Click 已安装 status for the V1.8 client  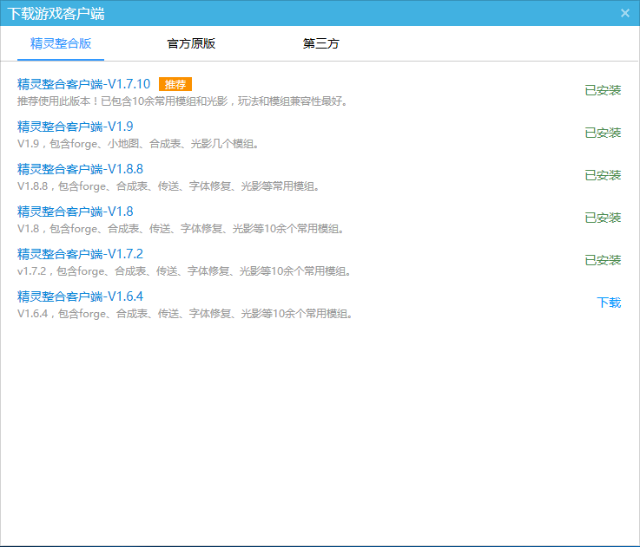[603, 218]
